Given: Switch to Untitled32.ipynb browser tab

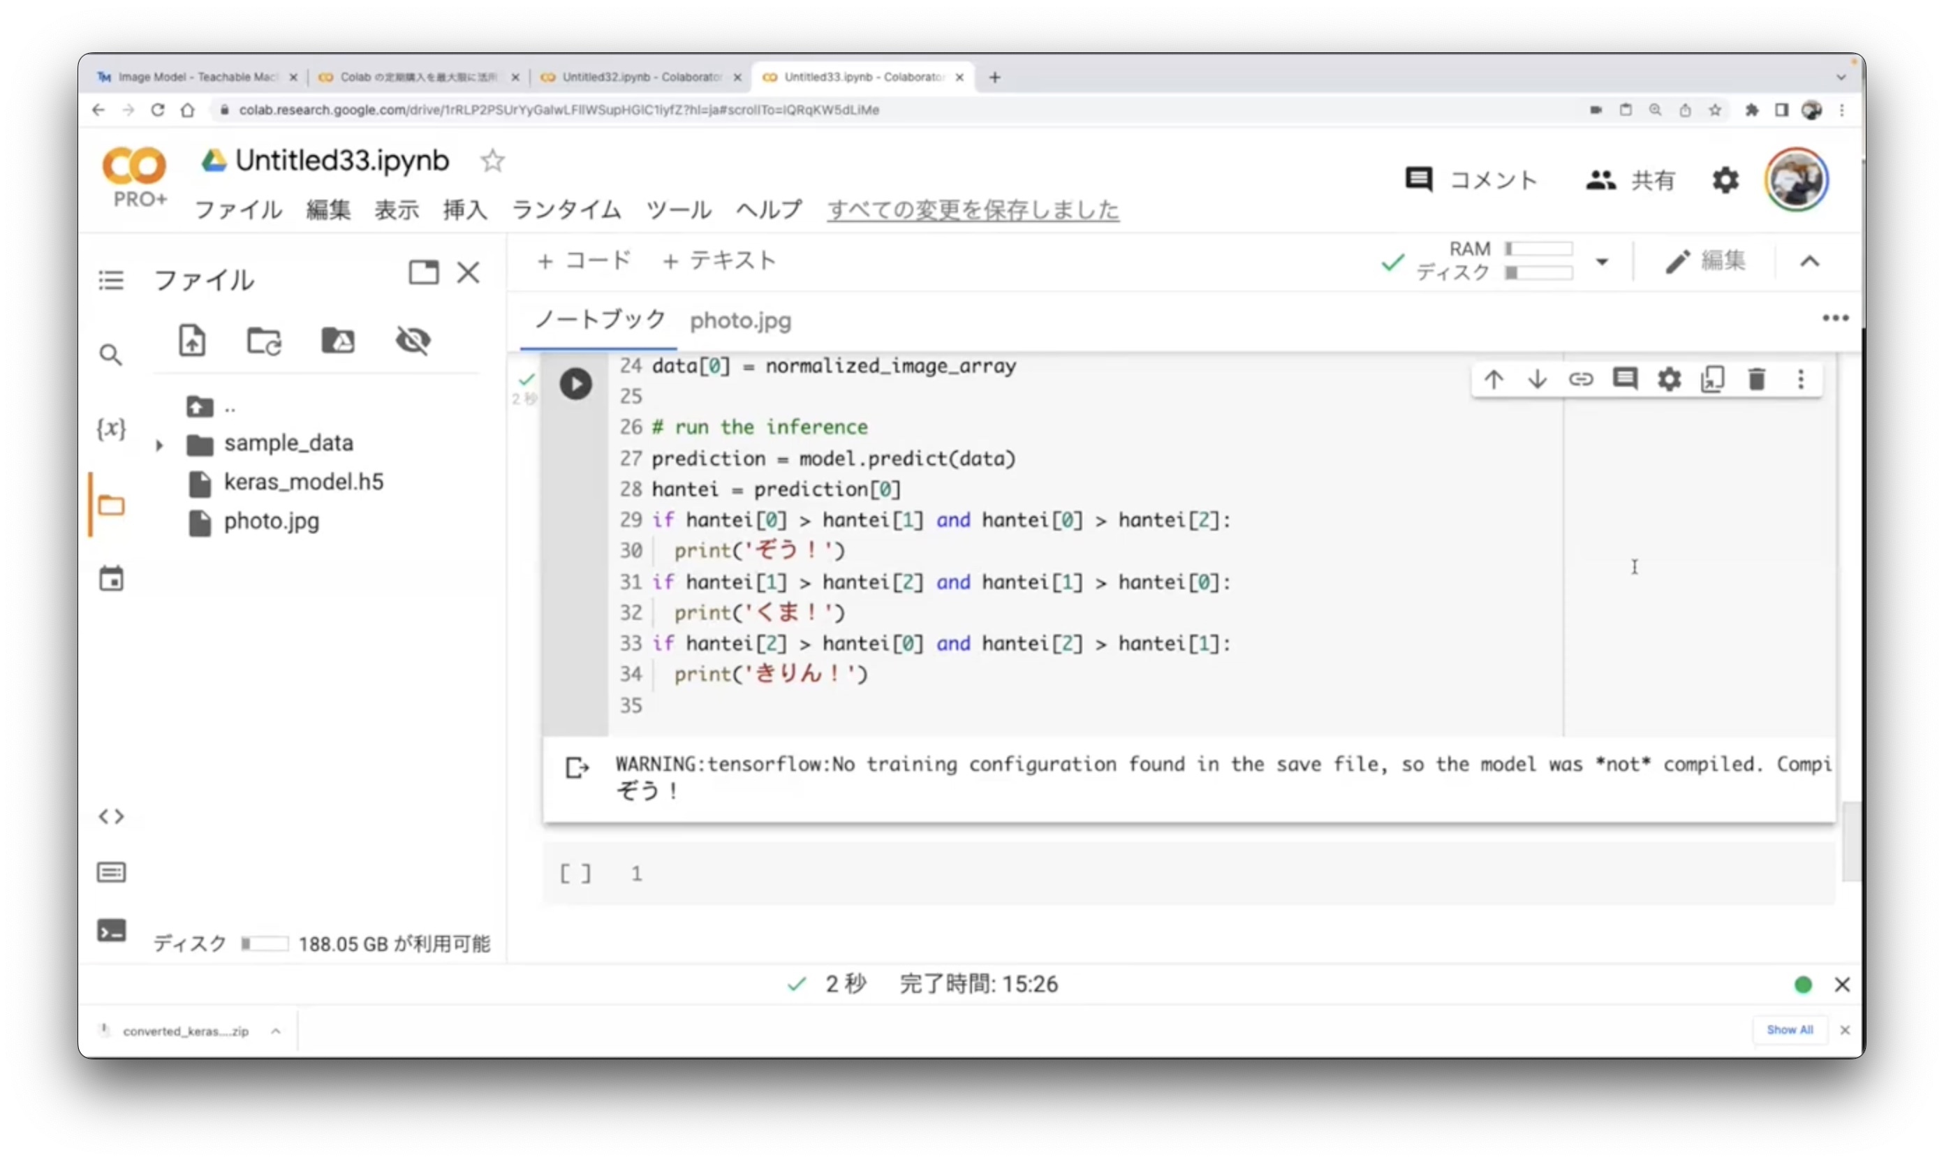Looking at the screenshot, I should coord(640,77).
